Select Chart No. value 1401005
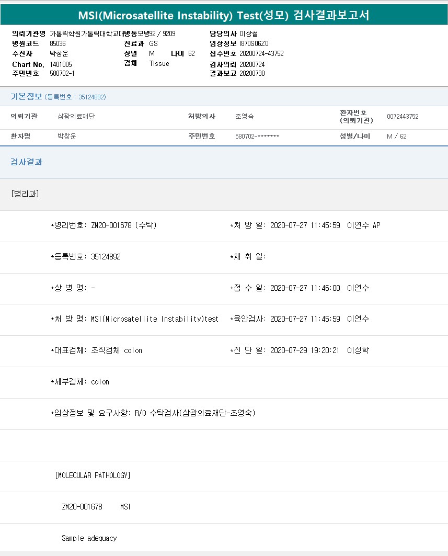This screenshot has width=448, height=556. pyautogui.click(x=61, y=64)
